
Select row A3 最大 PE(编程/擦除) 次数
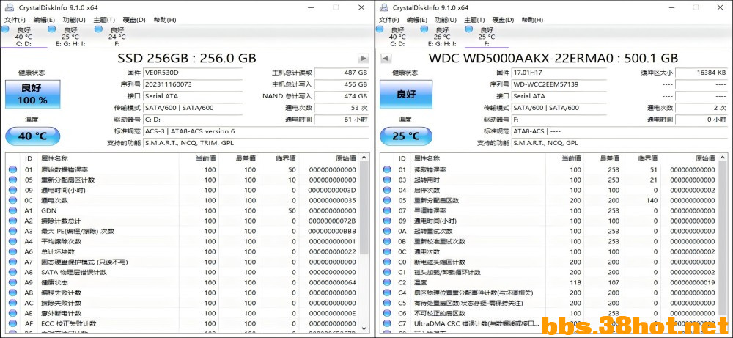183,231
